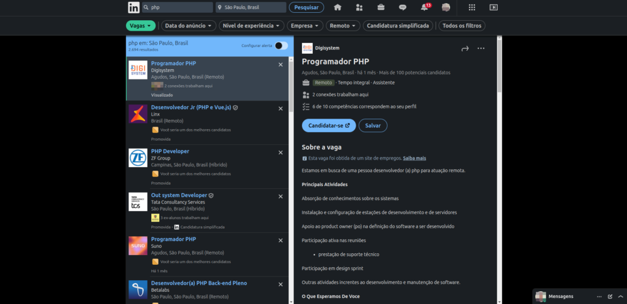Go to the Home feed icon

pyautogui.click(x=337, y=7)
